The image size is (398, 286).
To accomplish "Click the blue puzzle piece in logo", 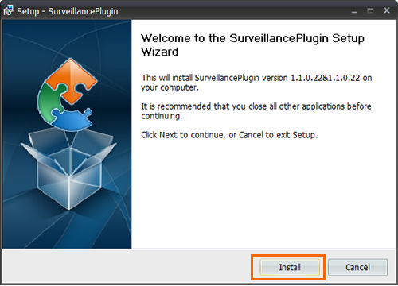I will coord(72,121).
